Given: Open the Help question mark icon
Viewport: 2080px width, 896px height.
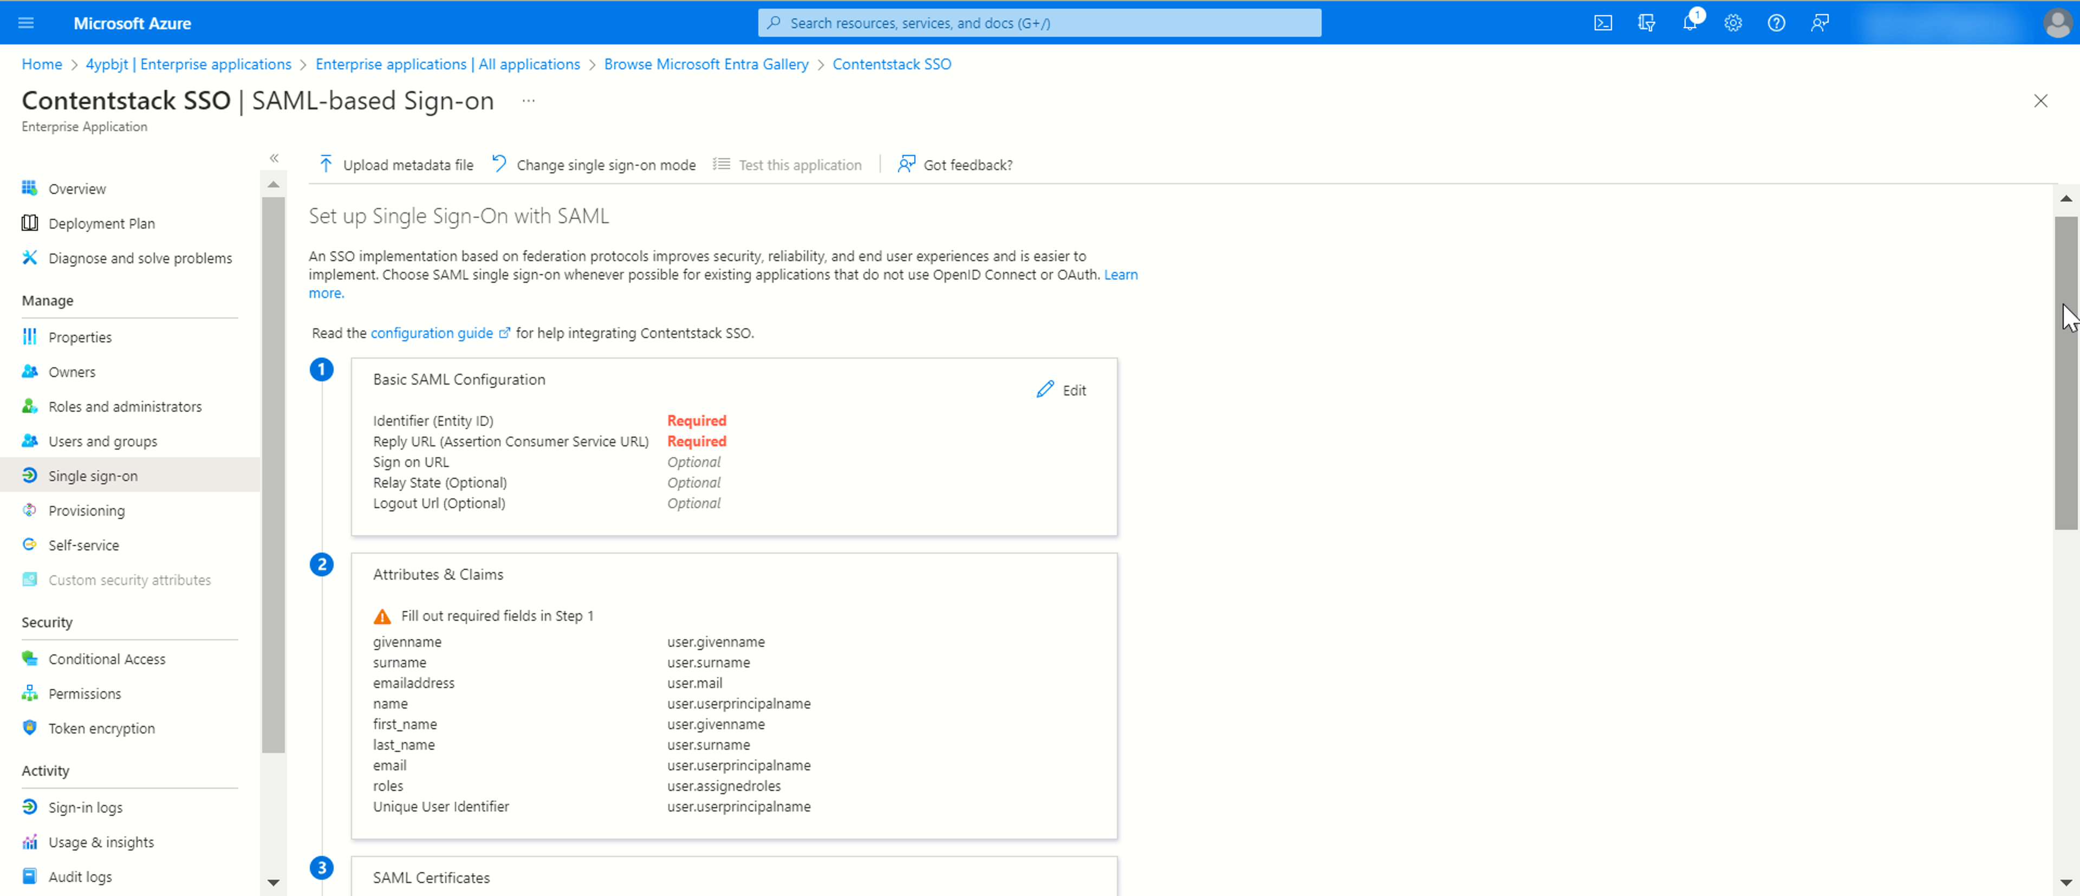Looking at the screenshot, I should (x=1776, y=23).
